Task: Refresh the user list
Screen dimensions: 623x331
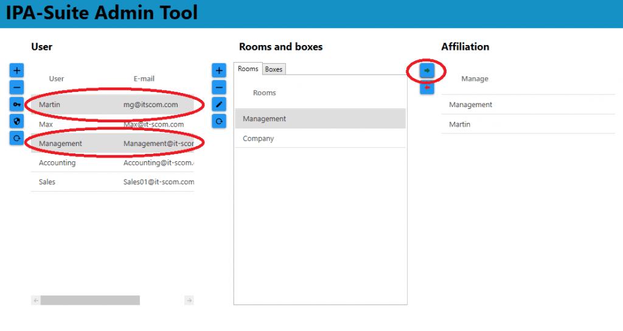Action: [x=16, y=139]
